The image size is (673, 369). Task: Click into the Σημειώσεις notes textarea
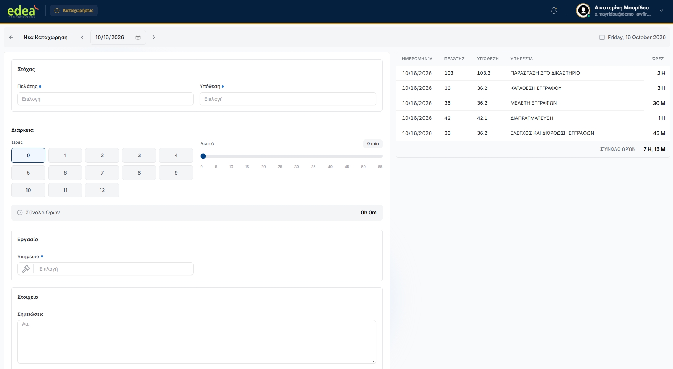[x=197, y=341]
